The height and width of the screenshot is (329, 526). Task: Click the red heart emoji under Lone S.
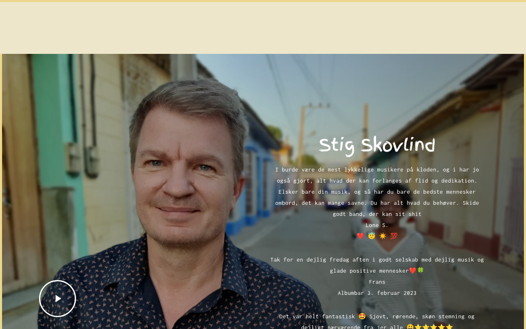coord(360,236)
